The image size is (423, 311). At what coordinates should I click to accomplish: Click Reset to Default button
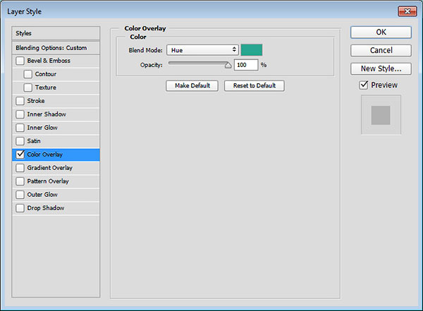pyautogui.click(x=254, y=86)
